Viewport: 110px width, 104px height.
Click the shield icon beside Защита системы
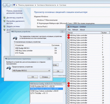pyautogui.click(x=4, y=27)
